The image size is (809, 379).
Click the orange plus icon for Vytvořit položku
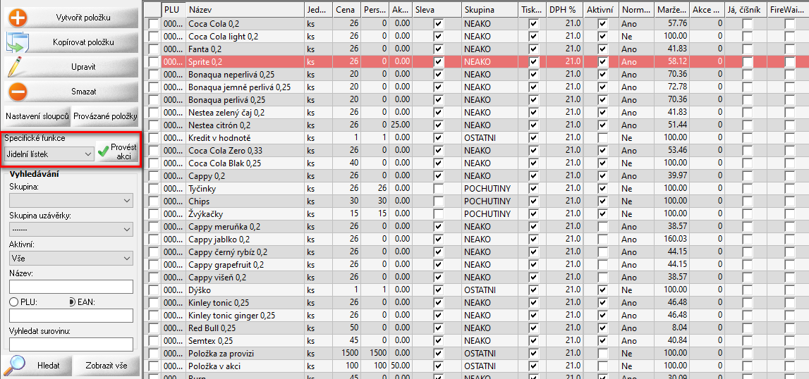coord(17,17)
